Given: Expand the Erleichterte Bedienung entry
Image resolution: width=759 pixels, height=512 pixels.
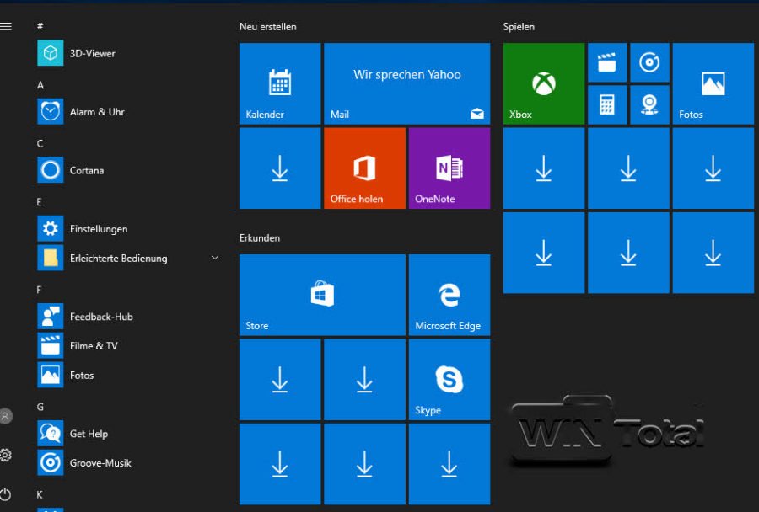Looking at the screenshot, I should [x=215, y=258].
